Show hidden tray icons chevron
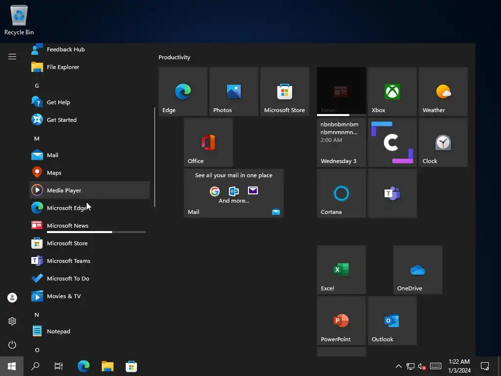This screenshot has width=501, height=376. [x=398, y=366]
